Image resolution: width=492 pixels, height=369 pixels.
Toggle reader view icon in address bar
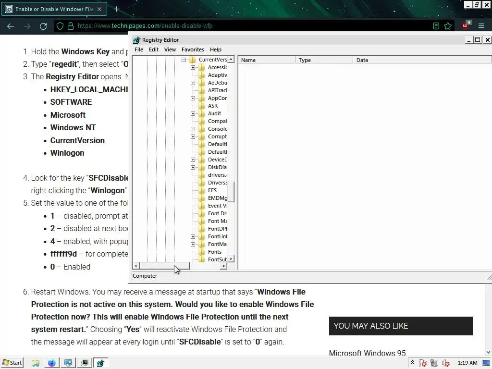(x=436, y=26)
